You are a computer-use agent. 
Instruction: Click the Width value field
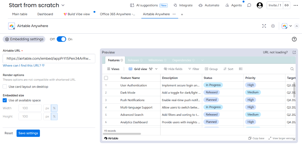tap(30, 108)
